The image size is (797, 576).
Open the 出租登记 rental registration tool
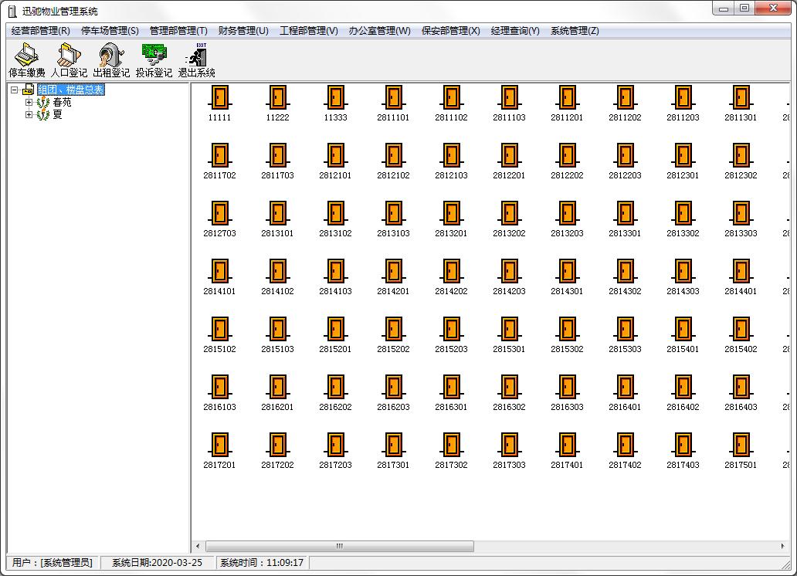[x=111, y=60]
